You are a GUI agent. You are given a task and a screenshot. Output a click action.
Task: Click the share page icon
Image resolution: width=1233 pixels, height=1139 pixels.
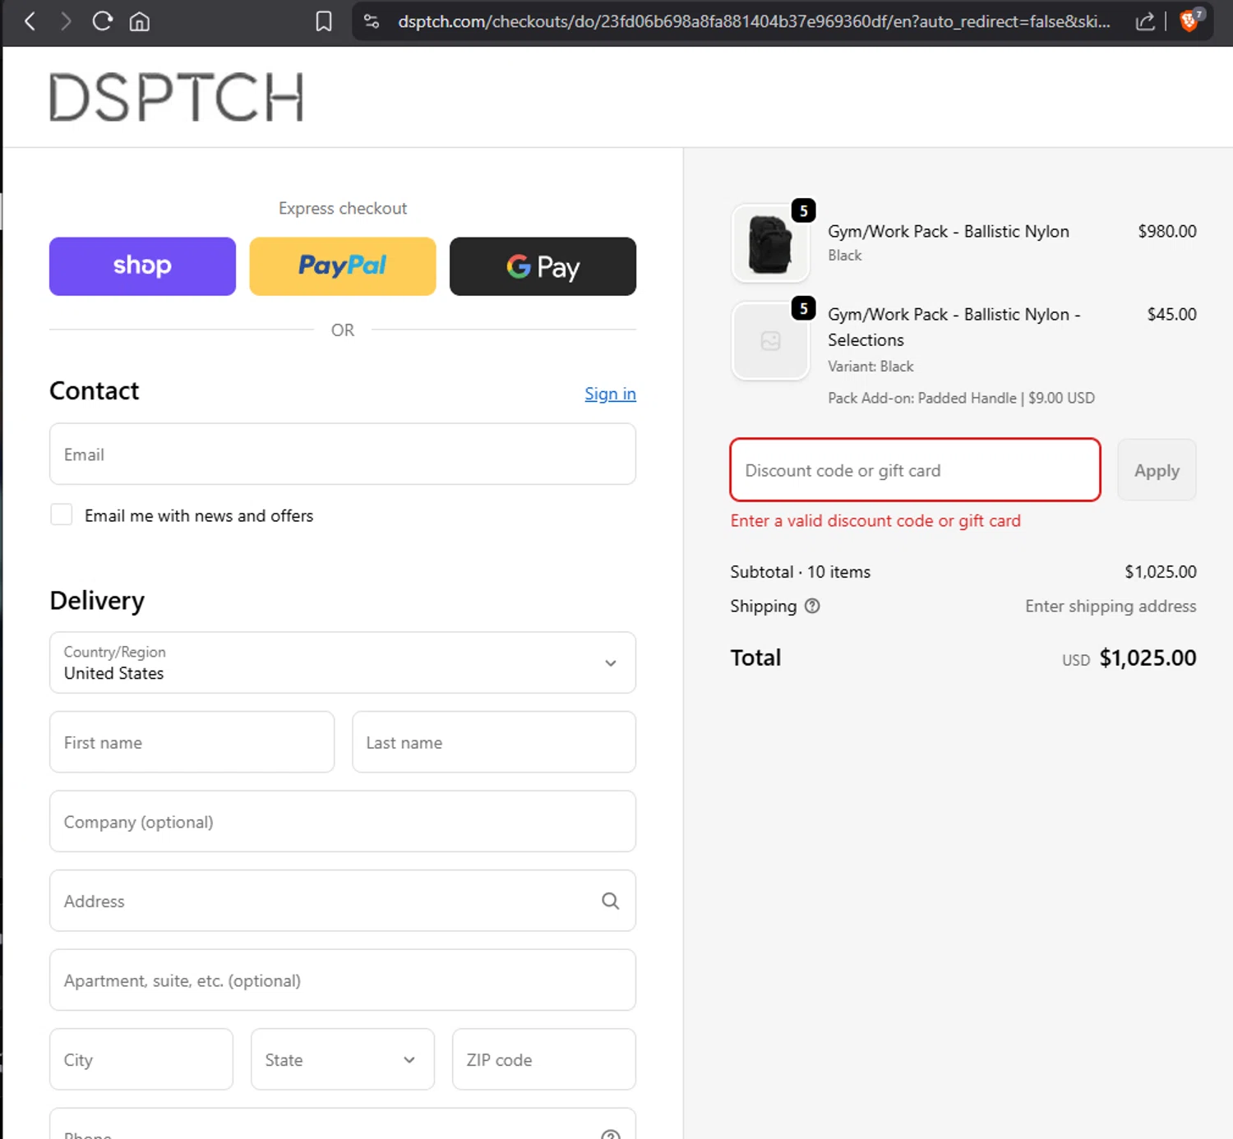point(1145,21)
